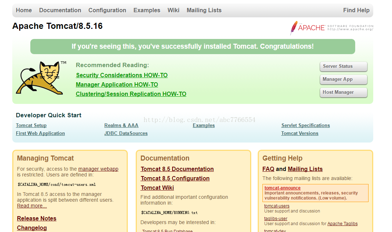
Task: Open the Manager App button
Action: point(344,79)
